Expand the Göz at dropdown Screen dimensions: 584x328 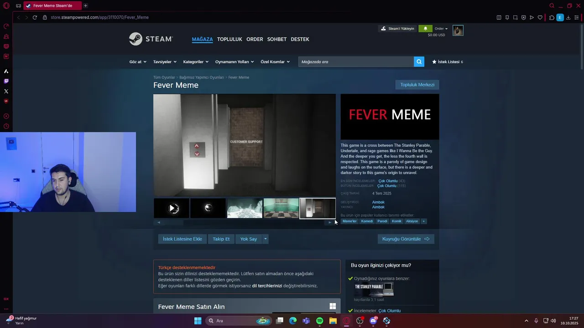138,61
